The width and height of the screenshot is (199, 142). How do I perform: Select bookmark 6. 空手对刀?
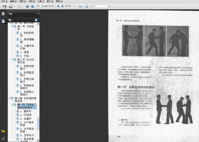(27, 135)
